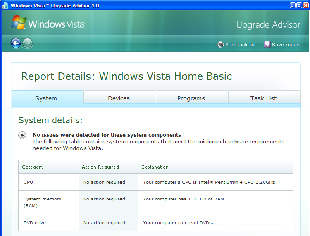Click the greyed forward arrow button
Image resolution: width=310 pixels, height=236 pixels.
click(x=27, y=43)
